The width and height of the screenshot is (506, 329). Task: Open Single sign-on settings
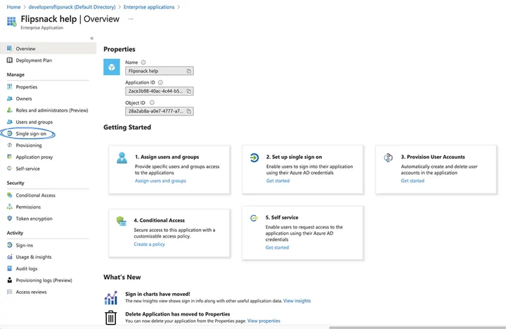[x=31, y=134]
